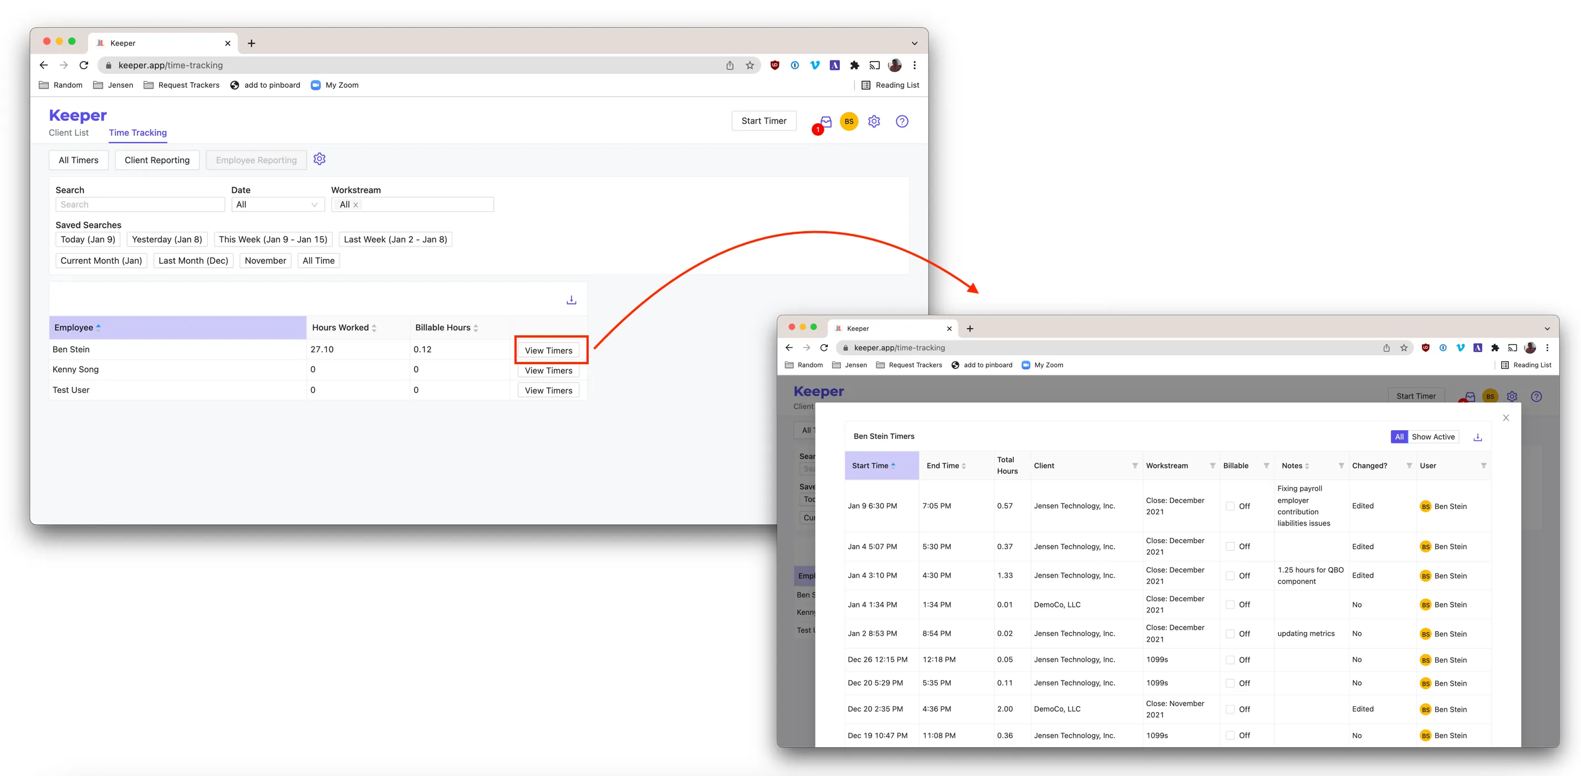Open the Workstream column filter in timers modal
1581x776 pixels.
1212,466
